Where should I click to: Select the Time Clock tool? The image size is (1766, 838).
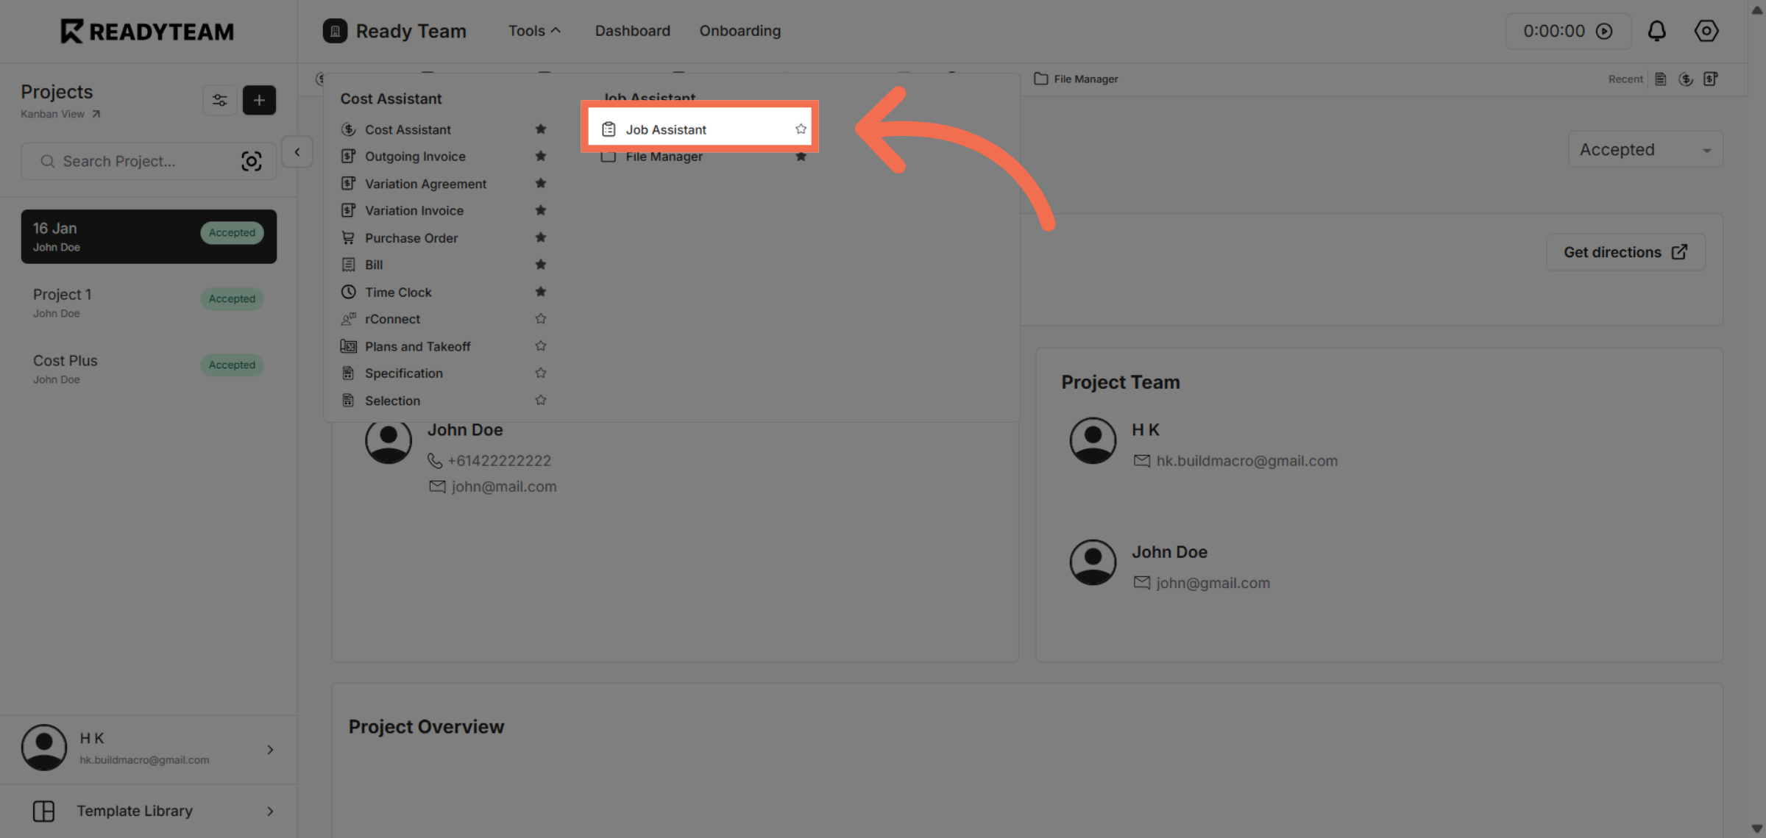tap(398, 292)
